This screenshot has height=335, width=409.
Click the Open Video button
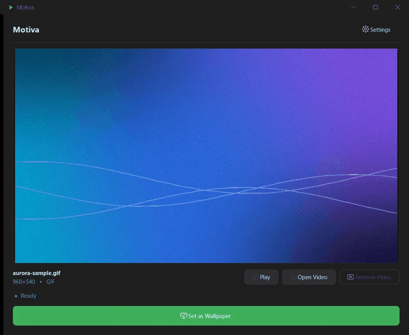point(309,277)
